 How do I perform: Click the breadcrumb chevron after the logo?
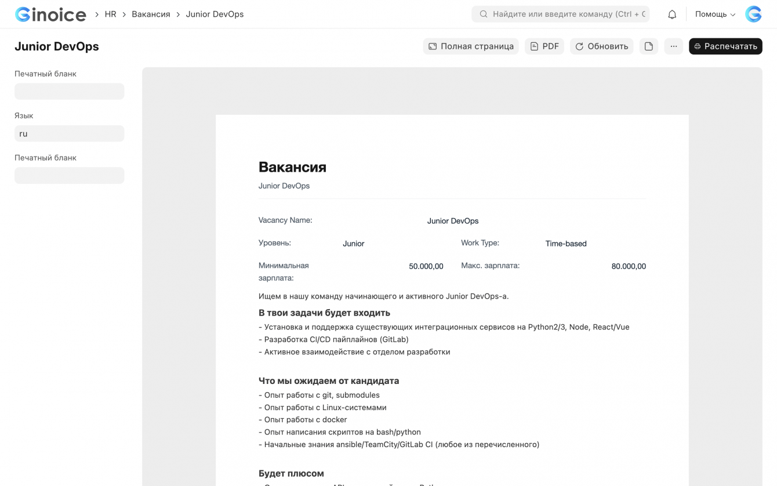coord(97,14)
